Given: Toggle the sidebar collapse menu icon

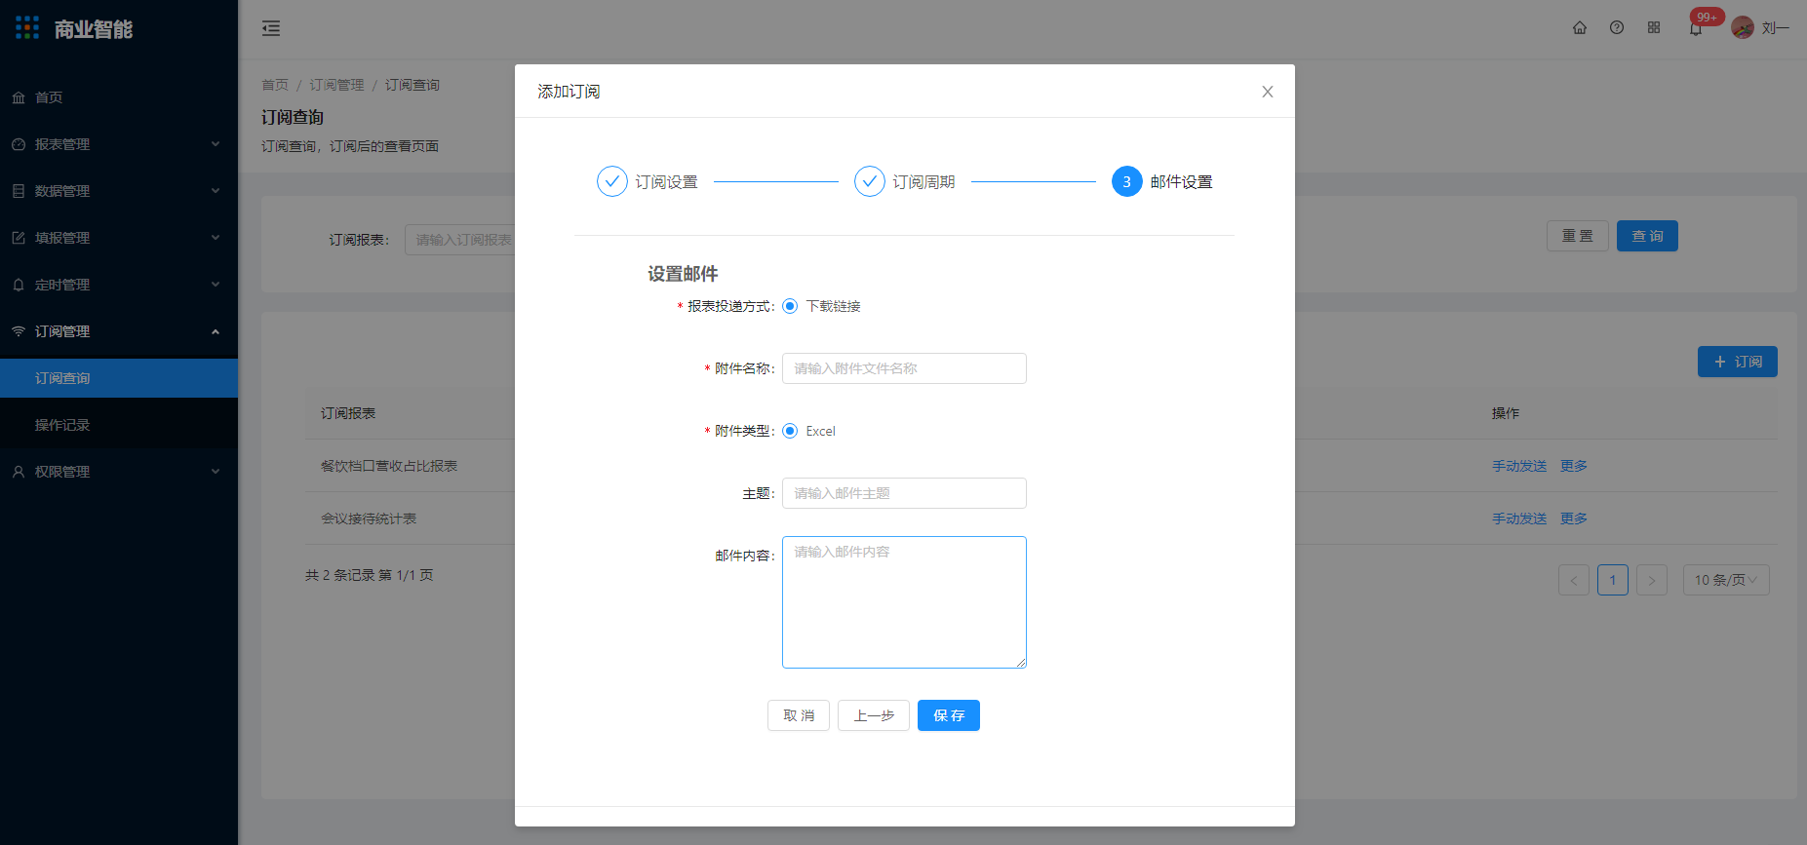Looking at the screenshot, I should pos(271,28).
